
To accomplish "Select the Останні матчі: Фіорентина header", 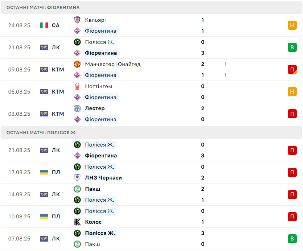I will pos(43,7).
